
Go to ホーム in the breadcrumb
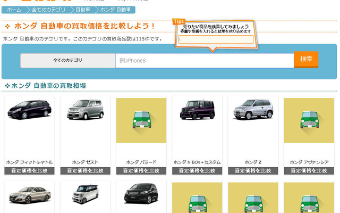point(14,10)
